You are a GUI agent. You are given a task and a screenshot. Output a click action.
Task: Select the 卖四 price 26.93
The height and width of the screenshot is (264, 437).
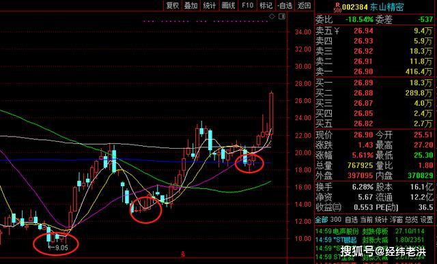[363, 41]
